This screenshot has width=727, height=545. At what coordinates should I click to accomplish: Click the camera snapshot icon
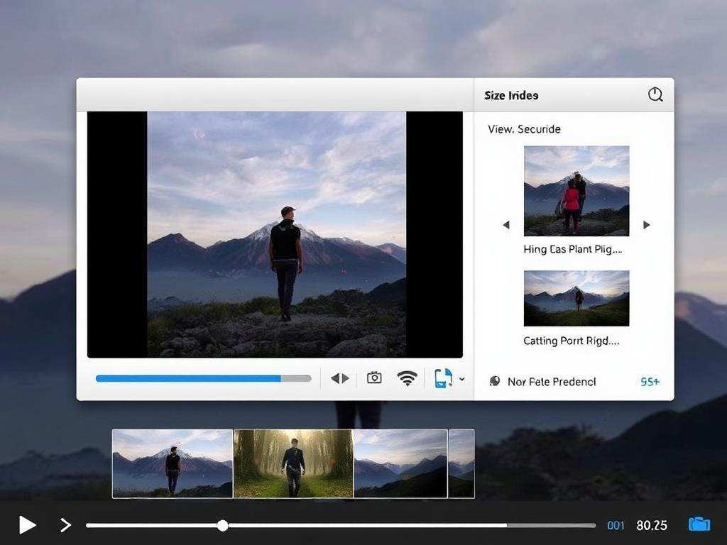coord(374,378)
